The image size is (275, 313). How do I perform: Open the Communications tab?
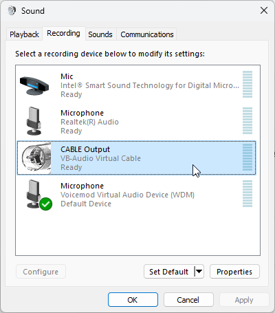point(147,34)
